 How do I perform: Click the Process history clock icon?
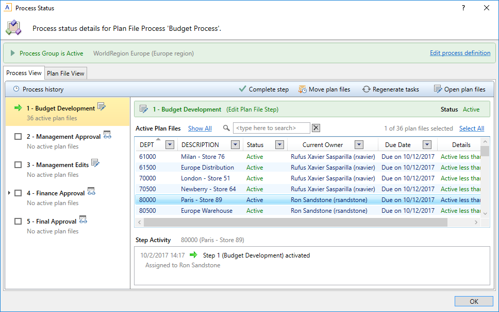[x=16, y=89]
